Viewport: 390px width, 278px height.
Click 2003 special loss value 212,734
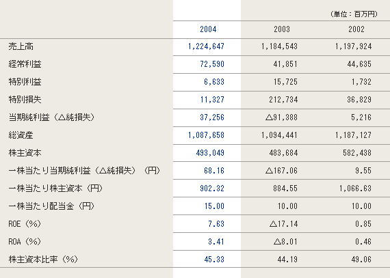tap(283, 100)
